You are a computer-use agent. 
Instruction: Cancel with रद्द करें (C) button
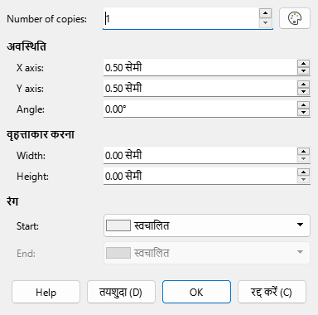click(272, 292)
